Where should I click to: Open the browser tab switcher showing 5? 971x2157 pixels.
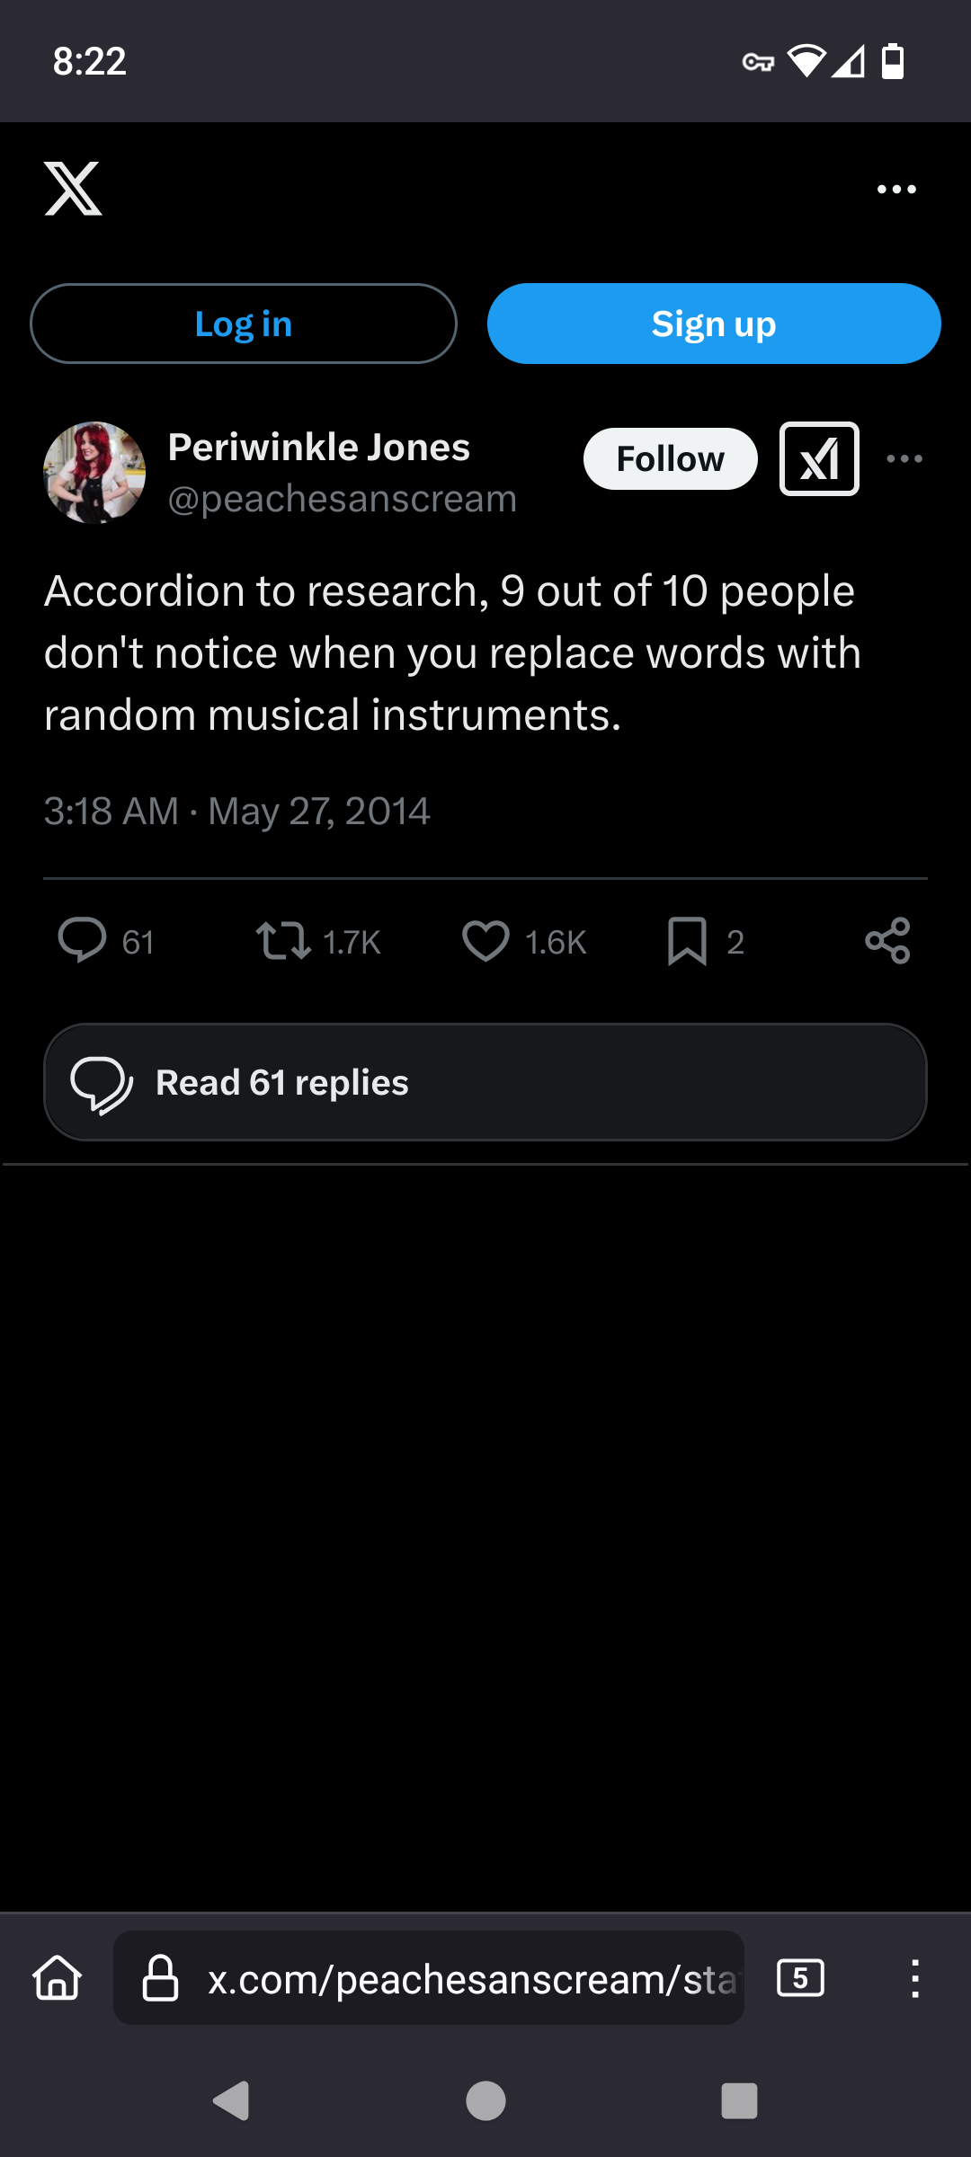coord(800,1978)
